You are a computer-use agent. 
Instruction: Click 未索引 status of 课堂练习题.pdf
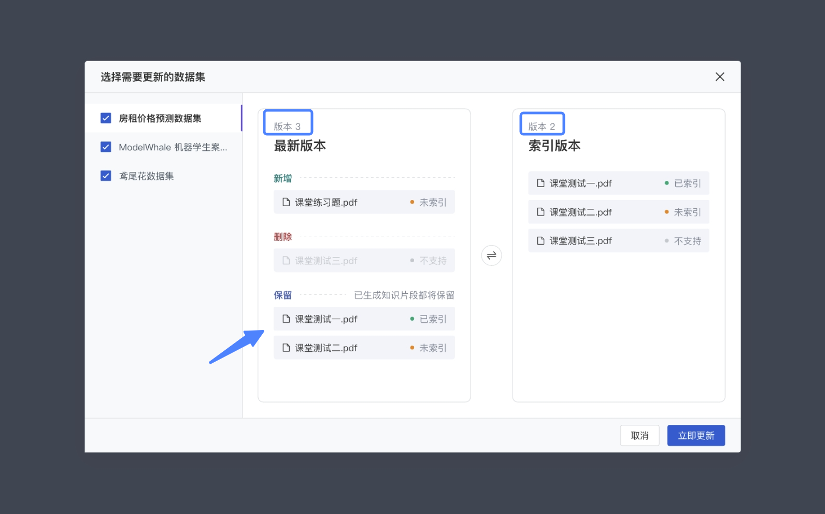point(432,203)
